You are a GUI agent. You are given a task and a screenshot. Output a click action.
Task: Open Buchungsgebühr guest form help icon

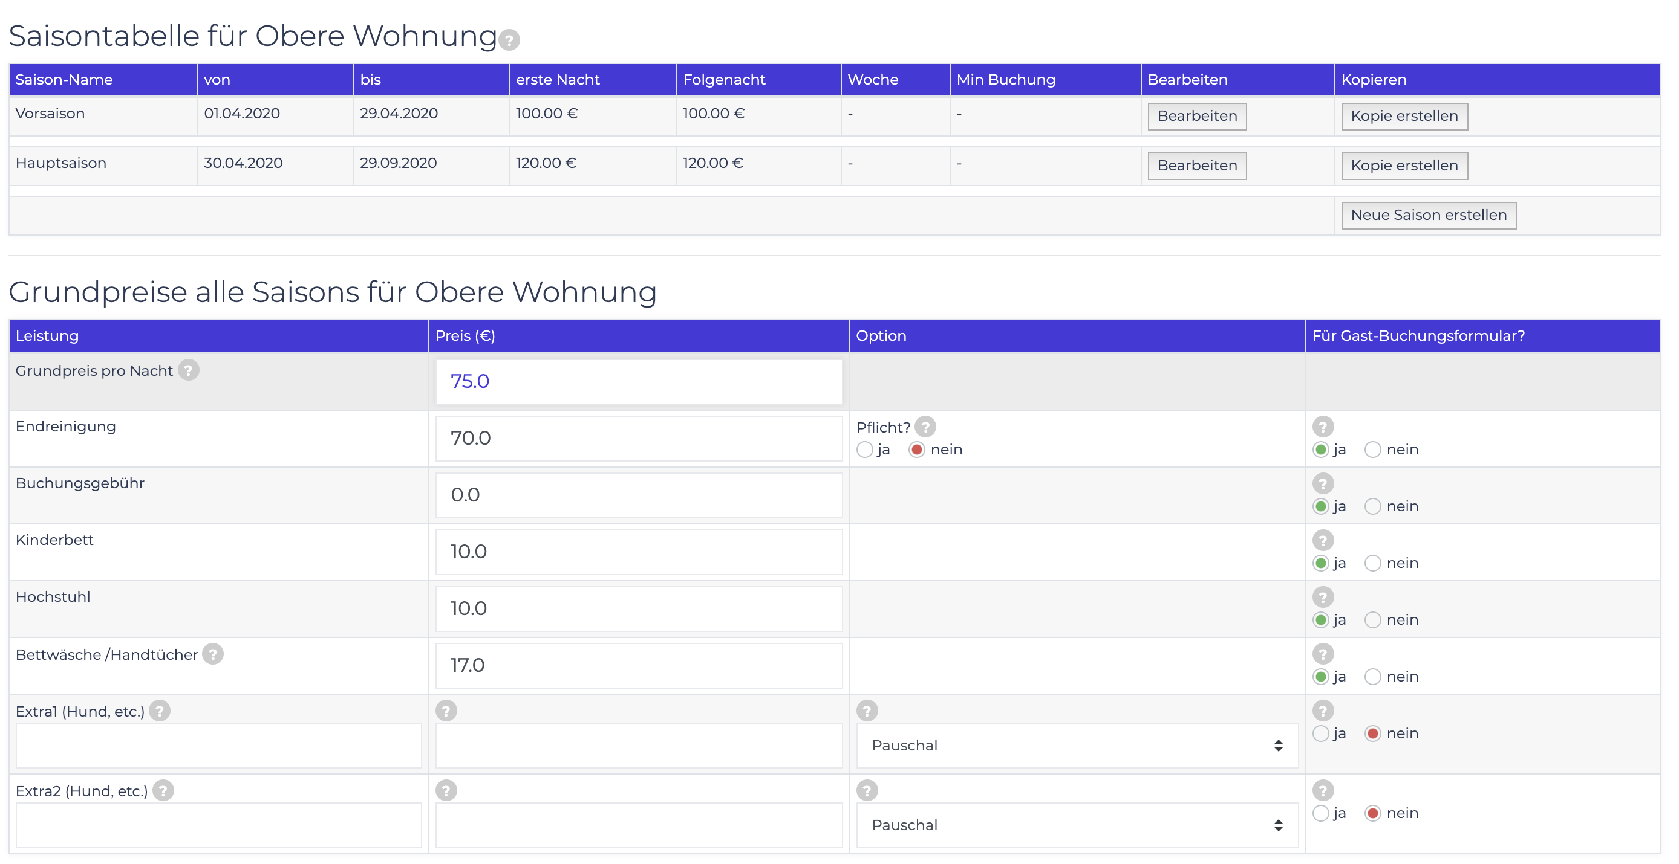tap(1323, 483)
